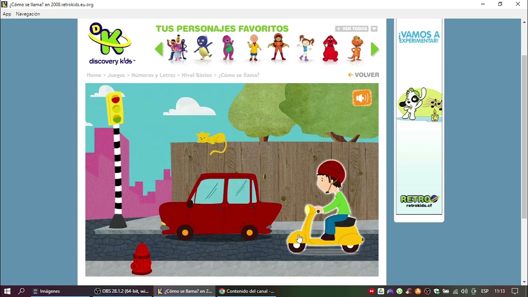Open the ¡Vamos a experimentar! banner

click(x=419, y=37)
